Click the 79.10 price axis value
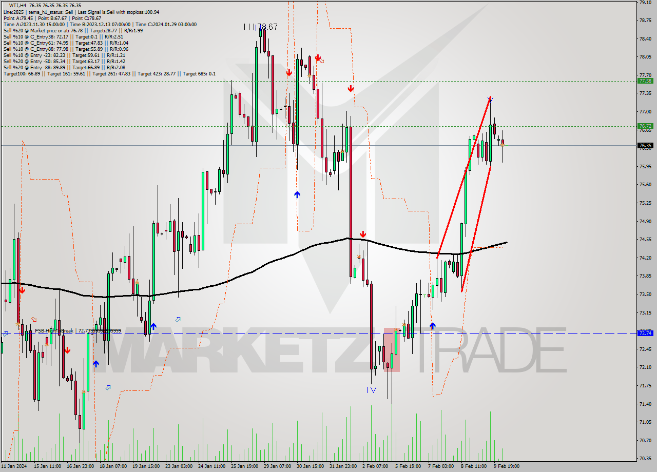This screenshot has width=657, height=472. pos(645,3)
